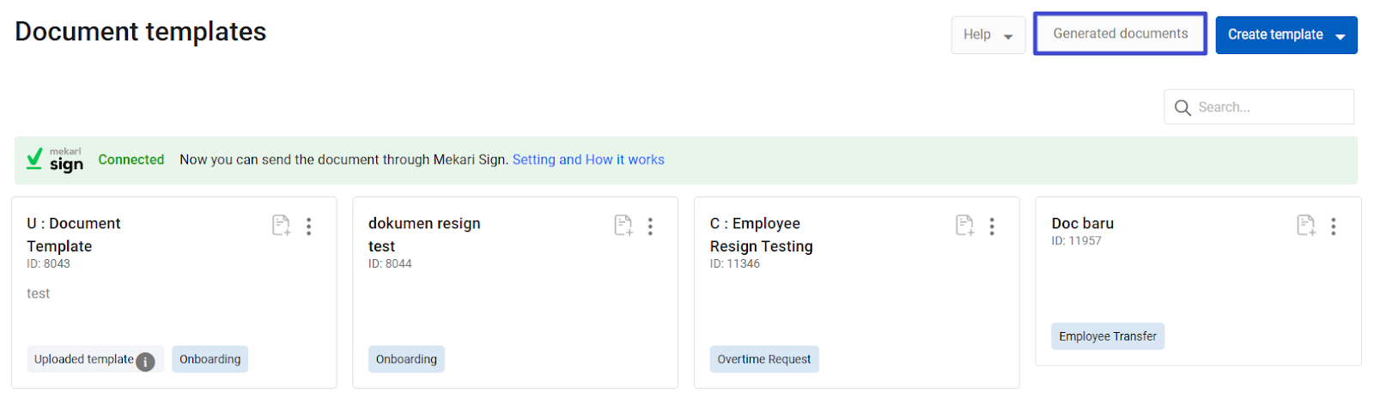Open Generated documents page
Screen dimensions: 1374x393
pyautogui.click(x=1120, y=34)
